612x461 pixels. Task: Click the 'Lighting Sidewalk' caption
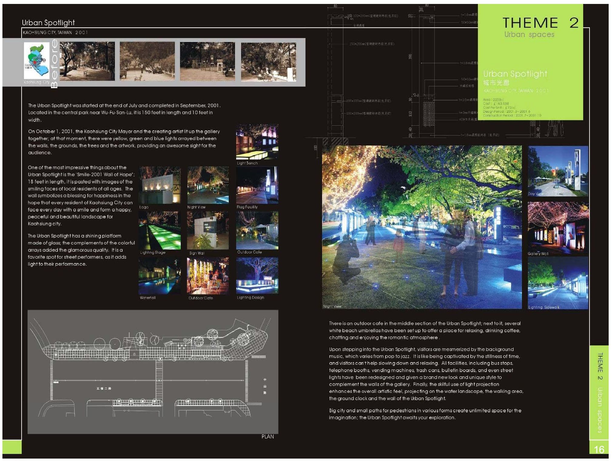[x=544, y=307]
